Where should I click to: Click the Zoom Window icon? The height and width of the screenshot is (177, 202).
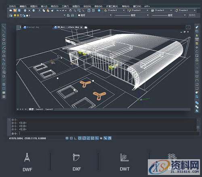(x=79, y=11)
